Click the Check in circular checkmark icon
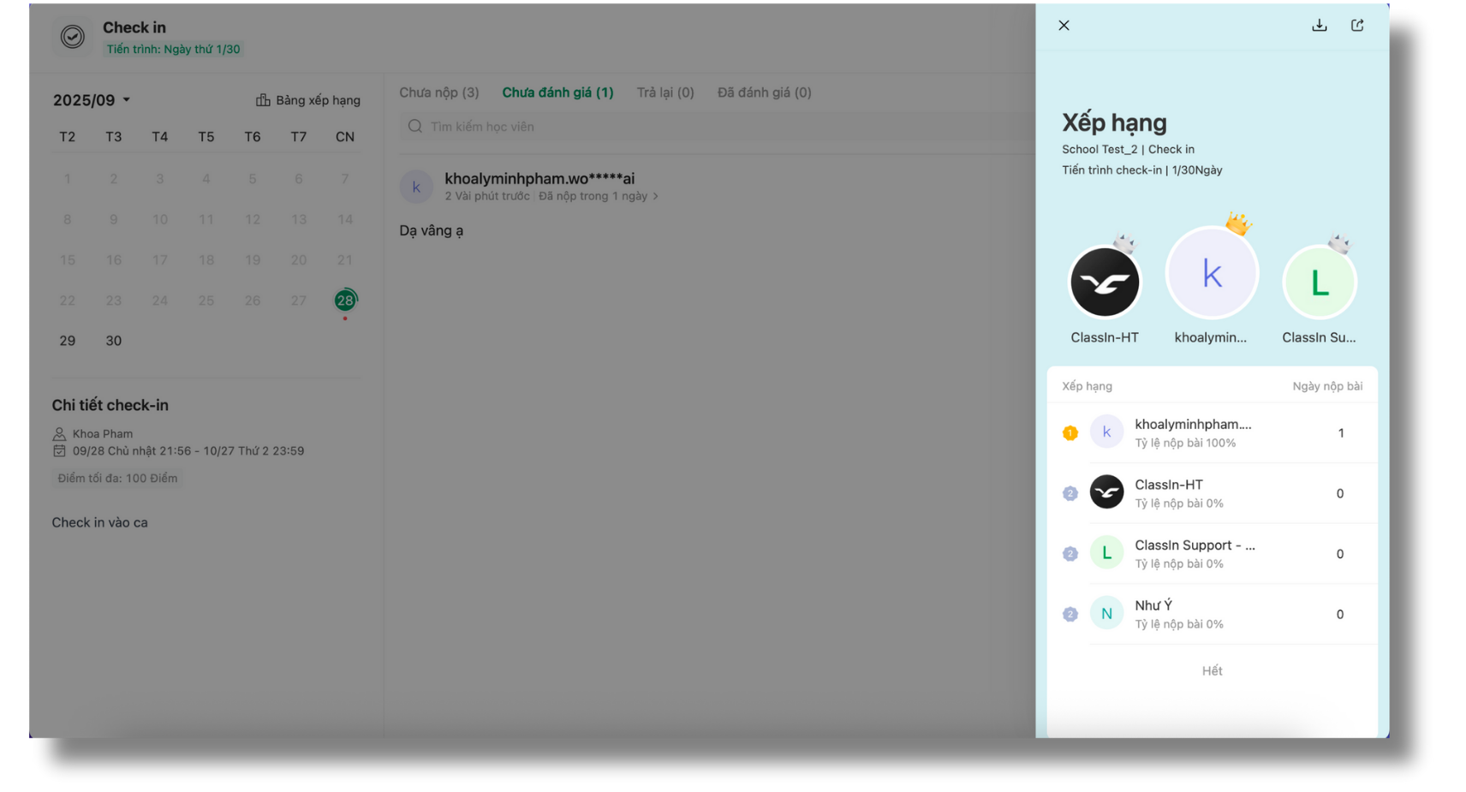The image size is (1466, 792). click(x=73, y=37)
